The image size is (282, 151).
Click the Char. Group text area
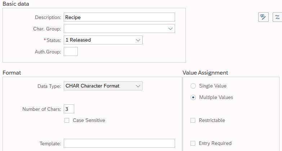tap(115, 29)
